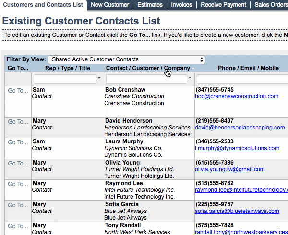Click phone number (347)555-5745

[215, 90]
